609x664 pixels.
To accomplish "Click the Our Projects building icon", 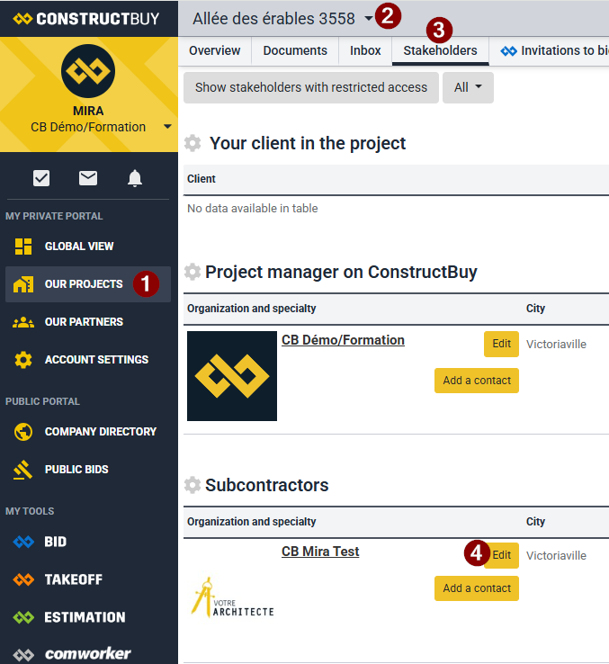I will [x=23, y=284].
